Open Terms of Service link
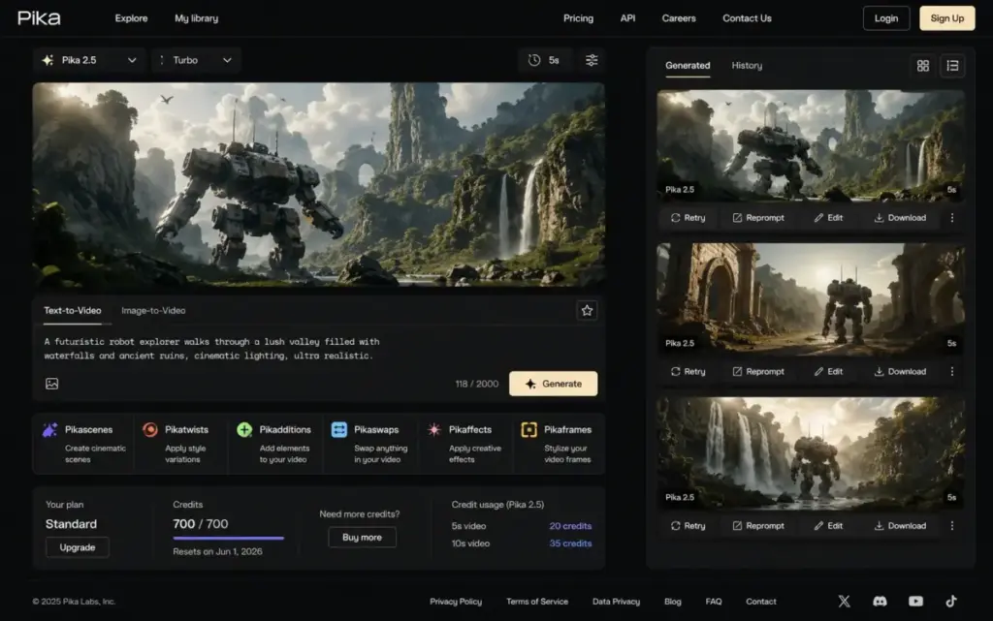This screenshot has height=621, width=993. (x=537, y=602)
